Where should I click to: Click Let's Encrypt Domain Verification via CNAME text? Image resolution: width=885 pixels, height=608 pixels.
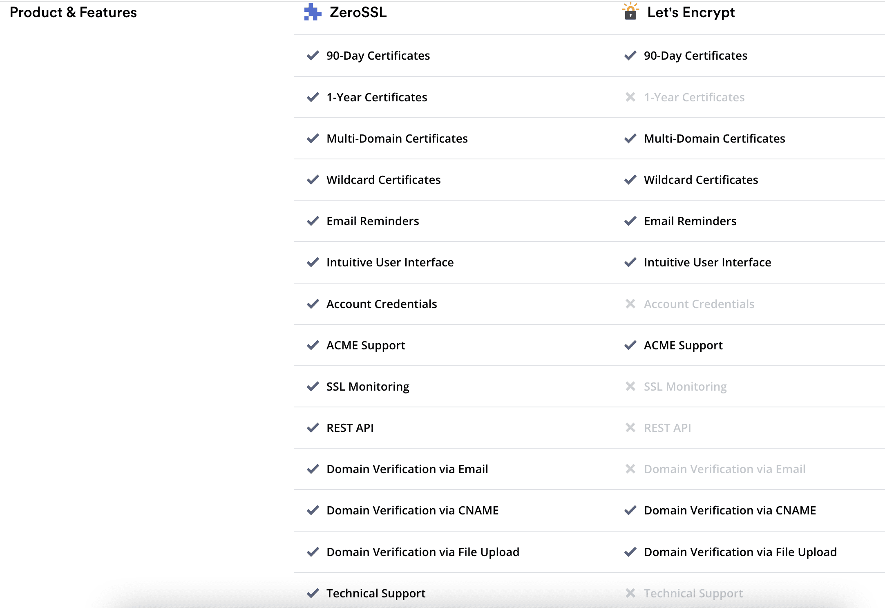730,510
